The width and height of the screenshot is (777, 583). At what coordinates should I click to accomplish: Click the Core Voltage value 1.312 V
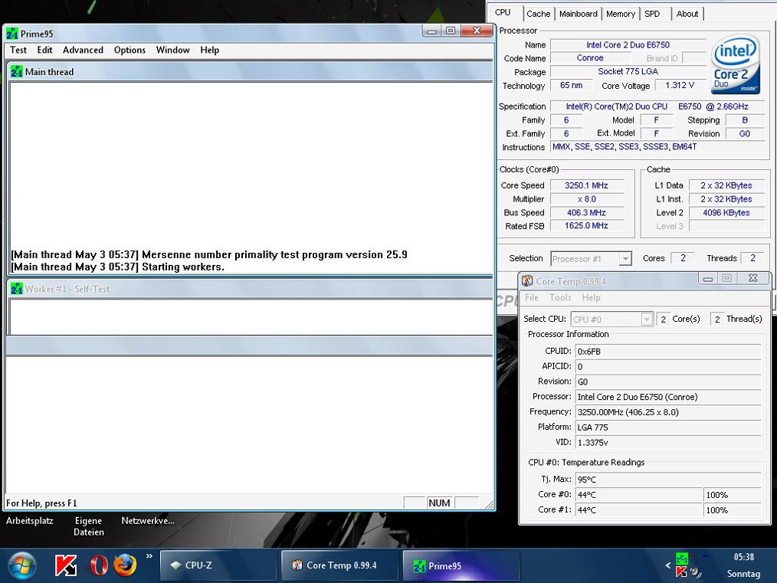point(680,85)
